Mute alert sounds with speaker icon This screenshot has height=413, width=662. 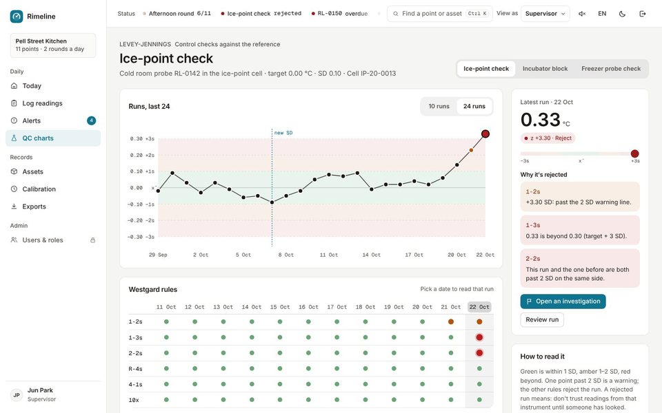(582, 14)
